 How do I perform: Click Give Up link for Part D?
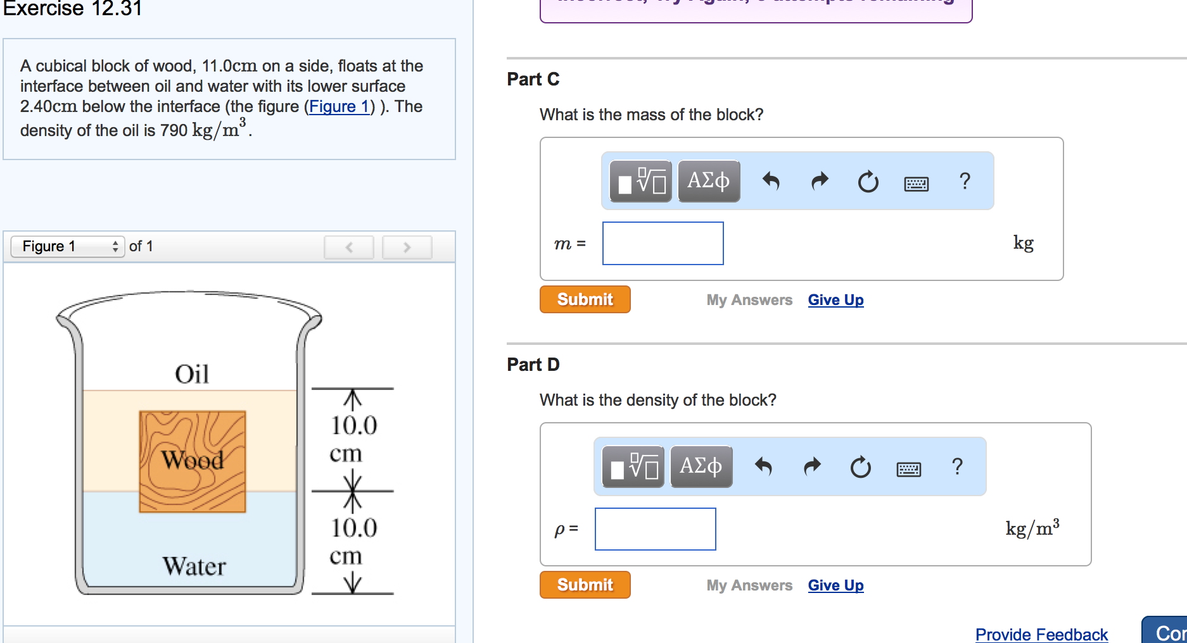835,585
